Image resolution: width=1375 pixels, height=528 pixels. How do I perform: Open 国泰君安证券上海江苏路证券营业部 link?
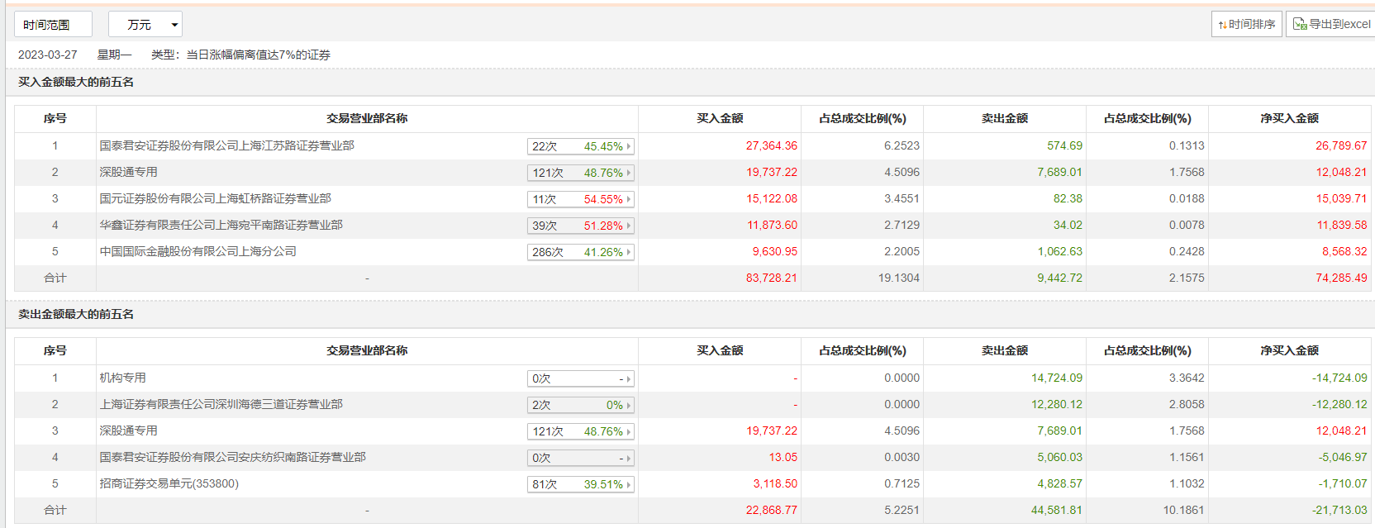[x=226, y=145]
